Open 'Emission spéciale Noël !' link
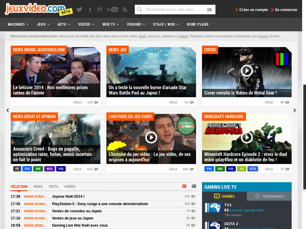The height and width of the screenshot is (229, 306). click(x=247, y=210)
